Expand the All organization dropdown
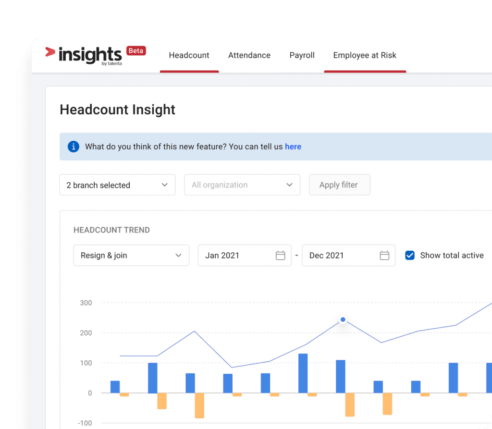492x429 pixels. (x=242, y=184)
